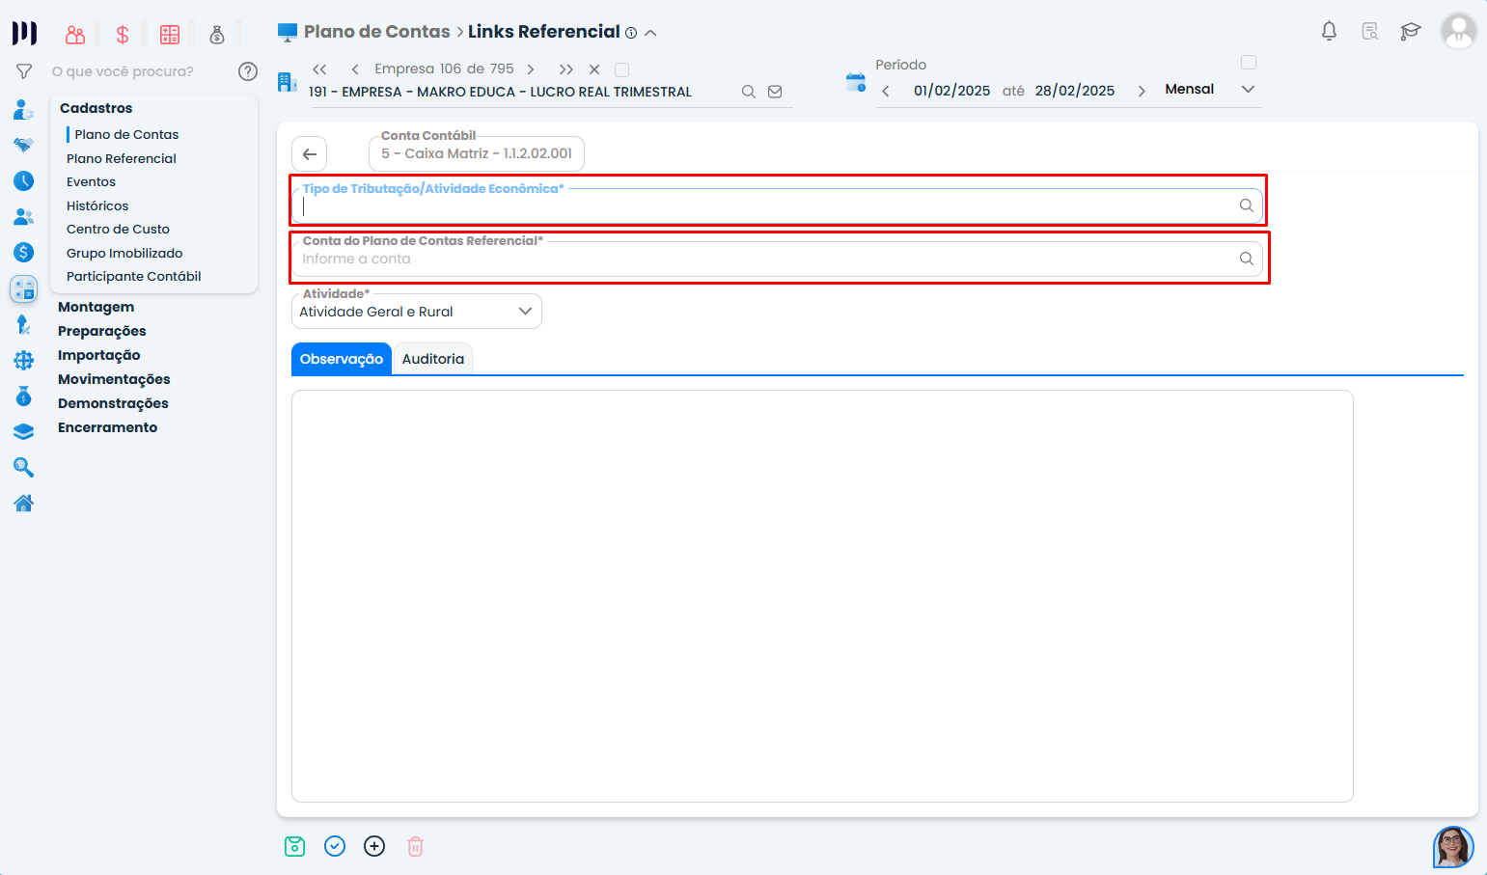Open the Atividade dropdown
Screen dimensions: 1487x875
tap(417, 312)
